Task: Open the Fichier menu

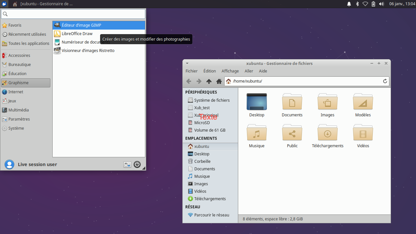Action: tap(191, 71)
